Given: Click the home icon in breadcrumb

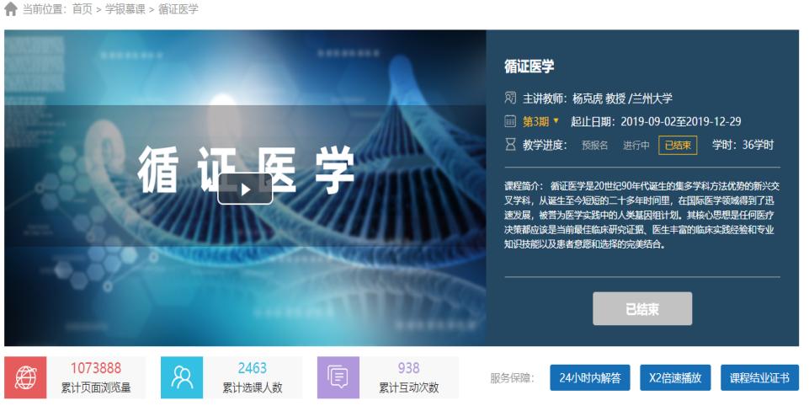Looking at the screenshot, I should pyautogui.click(x=11, y=8).
